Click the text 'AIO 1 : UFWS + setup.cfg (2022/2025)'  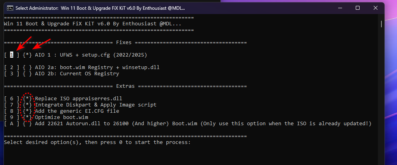[91, 55]
